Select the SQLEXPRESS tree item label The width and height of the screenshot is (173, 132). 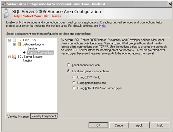point(27,40)
